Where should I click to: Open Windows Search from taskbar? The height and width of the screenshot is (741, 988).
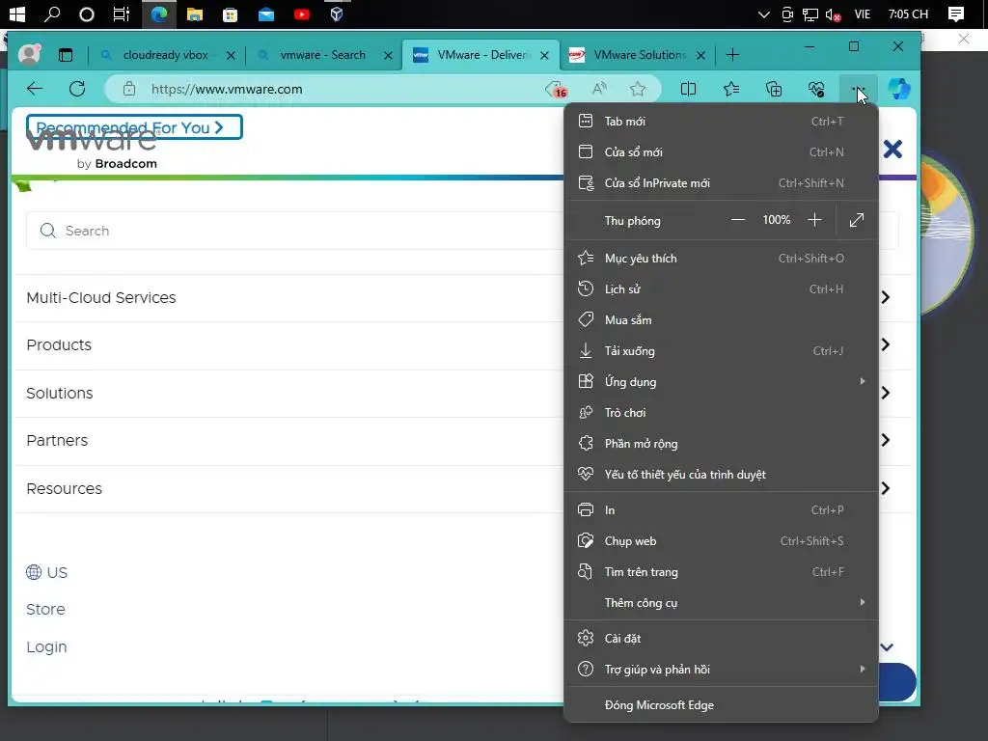(52, 14)
